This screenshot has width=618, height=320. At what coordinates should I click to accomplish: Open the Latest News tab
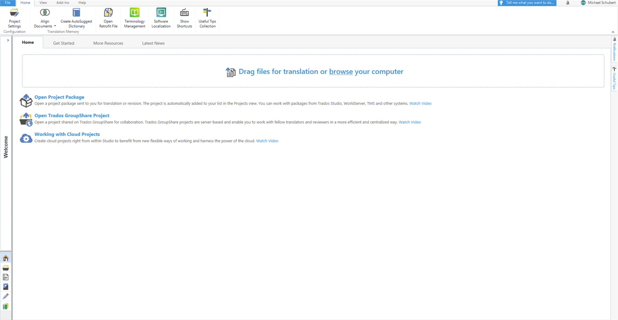pyautogui.click(x=153, y=43)
